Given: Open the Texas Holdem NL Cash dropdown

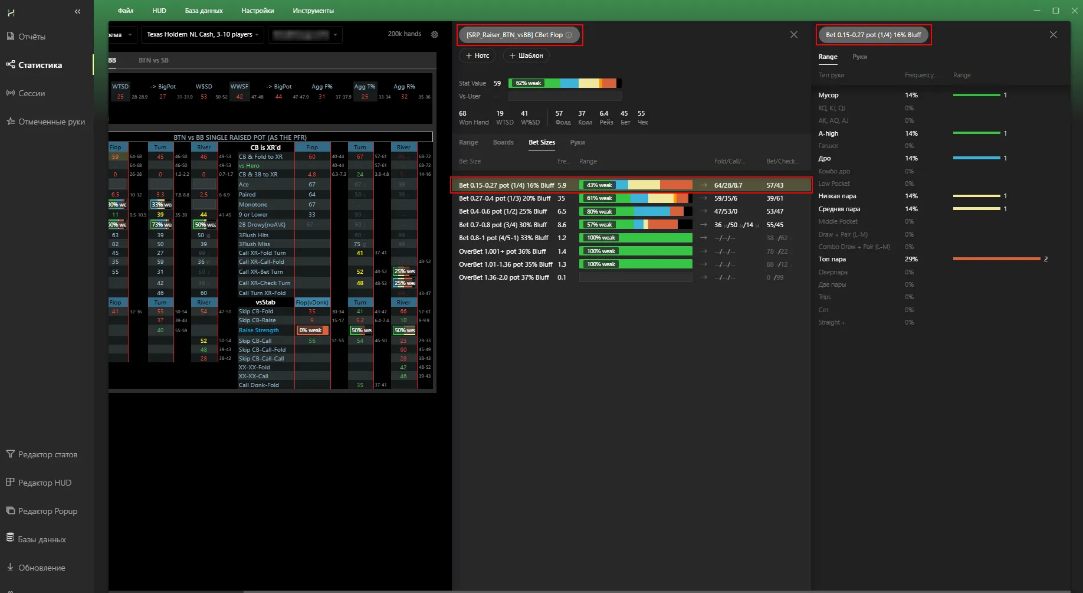Looking at the screenshot, I should (x=202, y=35).
